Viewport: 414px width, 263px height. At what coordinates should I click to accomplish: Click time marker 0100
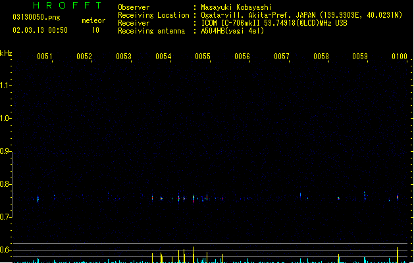[400, 57]
